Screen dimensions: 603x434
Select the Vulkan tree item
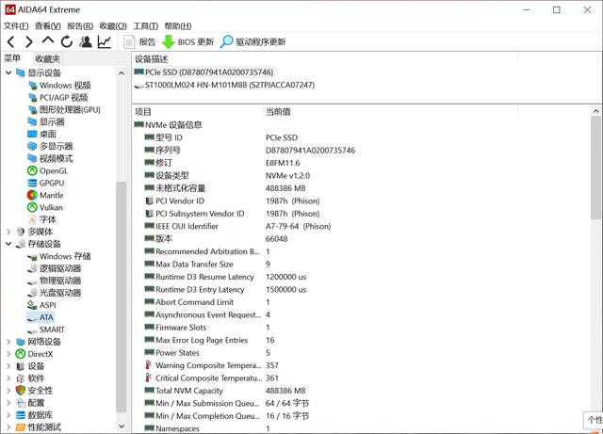click(x=45, y=207)
